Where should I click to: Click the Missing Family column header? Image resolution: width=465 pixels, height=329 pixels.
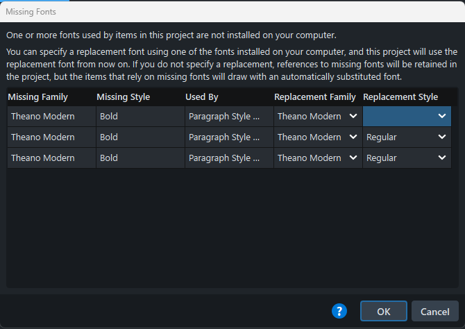(x=39, y=97)
